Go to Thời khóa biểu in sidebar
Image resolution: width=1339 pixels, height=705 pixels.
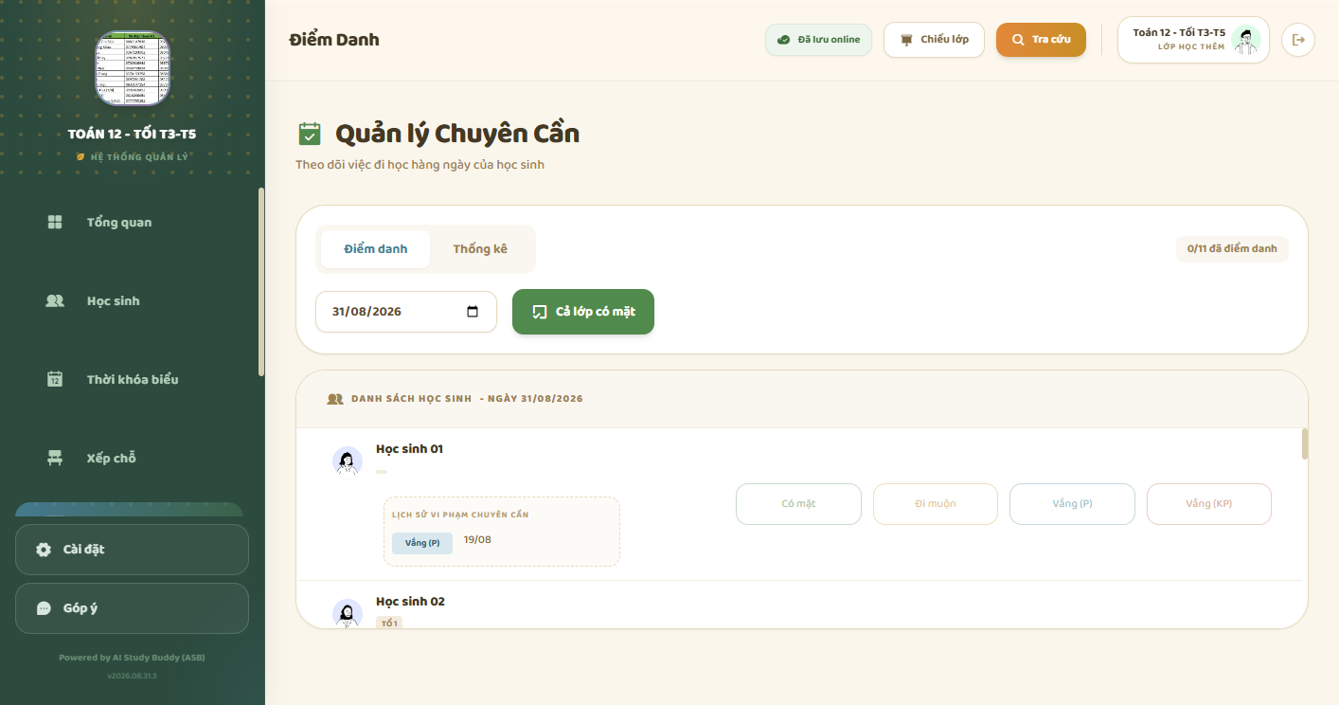pos(130,380)
